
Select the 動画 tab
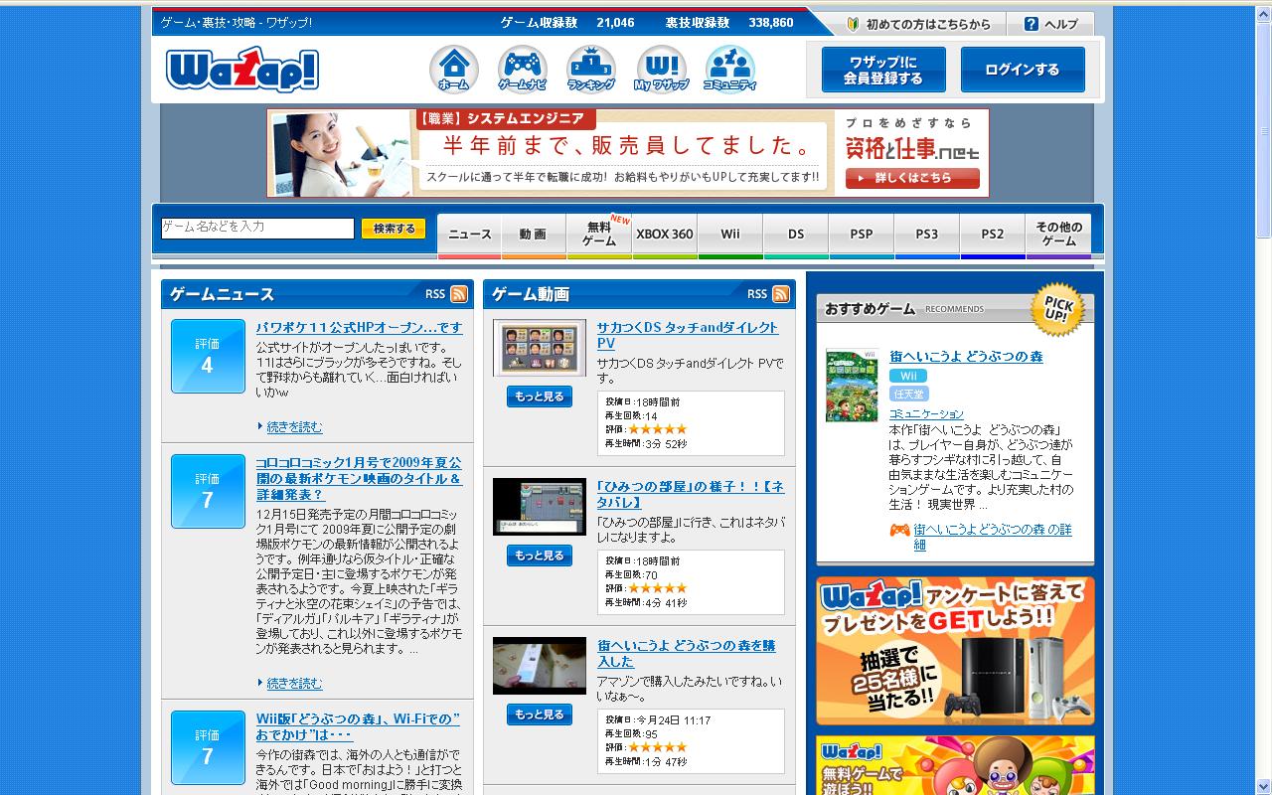pyautogui.click(x=533, y=236)
